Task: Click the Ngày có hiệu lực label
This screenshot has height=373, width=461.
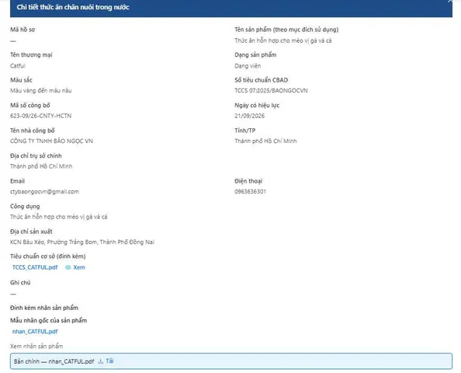Action: pos(257,106)
